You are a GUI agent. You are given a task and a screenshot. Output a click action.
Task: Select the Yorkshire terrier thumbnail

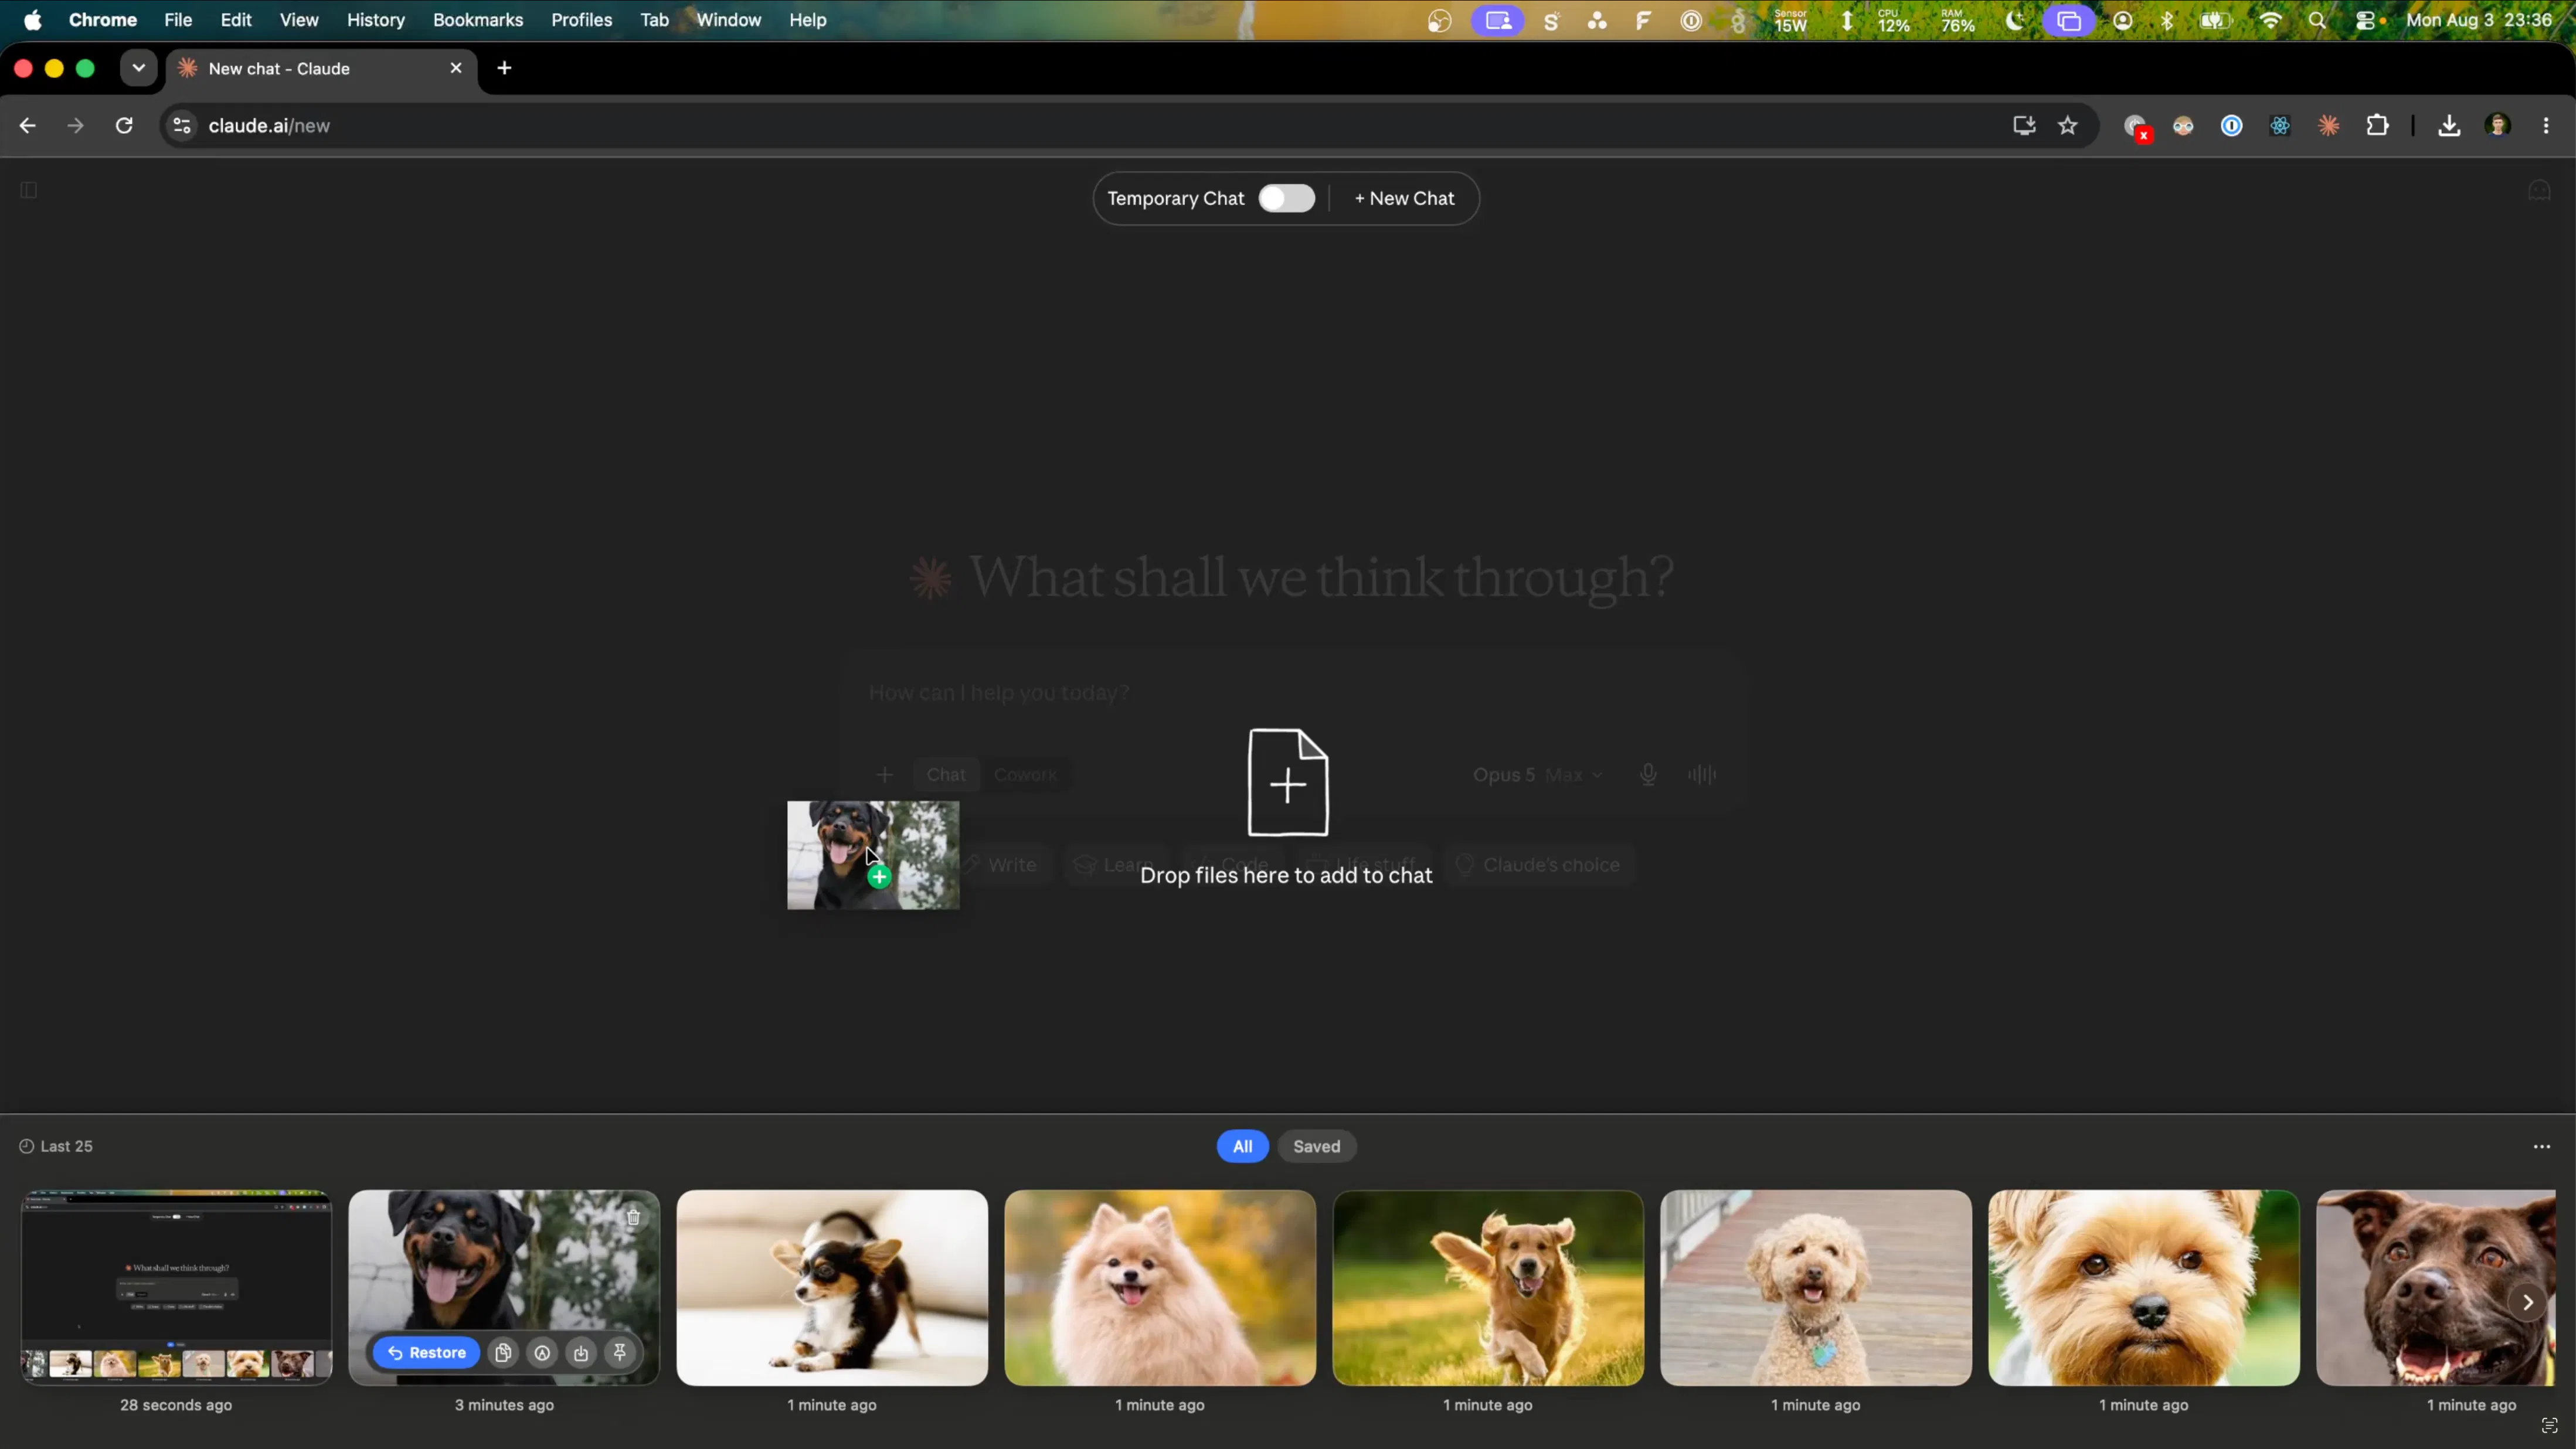pyautogui.click(x=2144, y=1287)
